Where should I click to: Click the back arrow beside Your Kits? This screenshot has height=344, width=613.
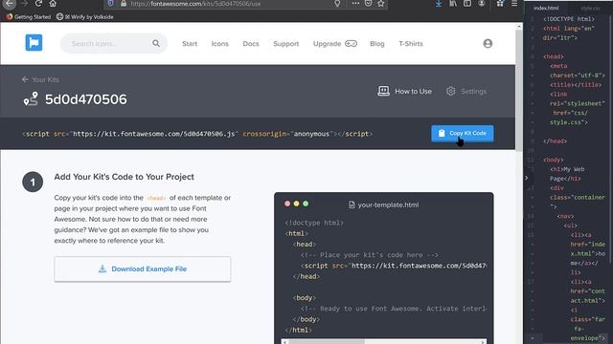coord(25,79)
